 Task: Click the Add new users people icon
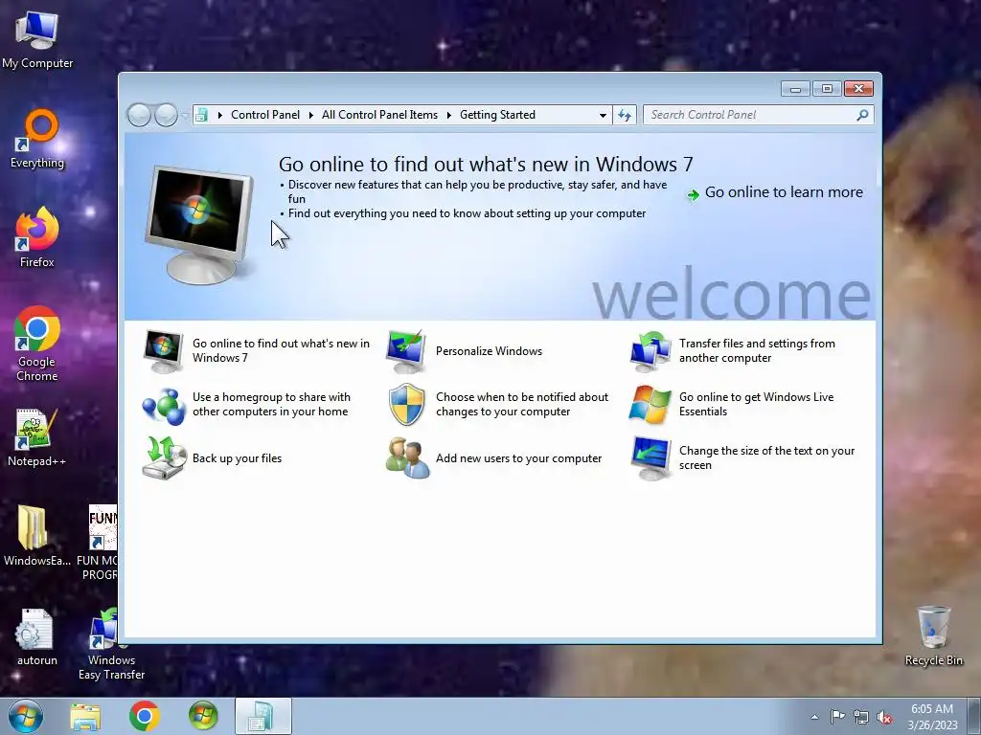407,458
